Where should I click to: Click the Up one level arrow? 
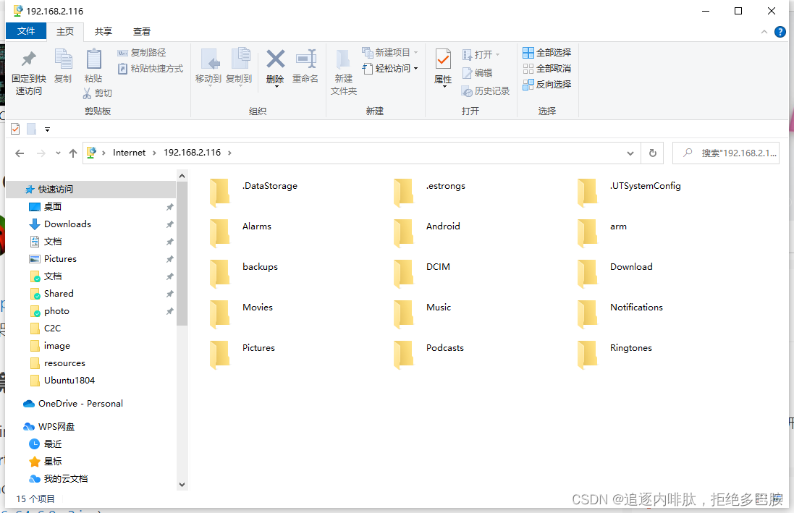[x=73, y=153]
